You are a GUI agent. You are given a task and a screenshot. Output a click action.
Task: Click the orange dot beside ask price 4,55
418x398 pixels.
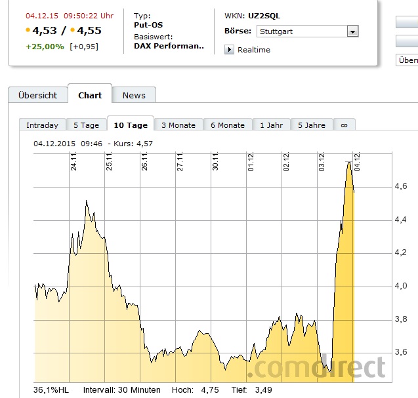point(72,30)
